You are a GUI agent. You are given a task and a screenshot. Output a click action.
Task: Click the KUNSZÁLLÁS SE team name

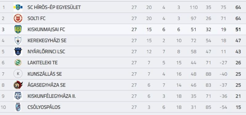[45, 74]
